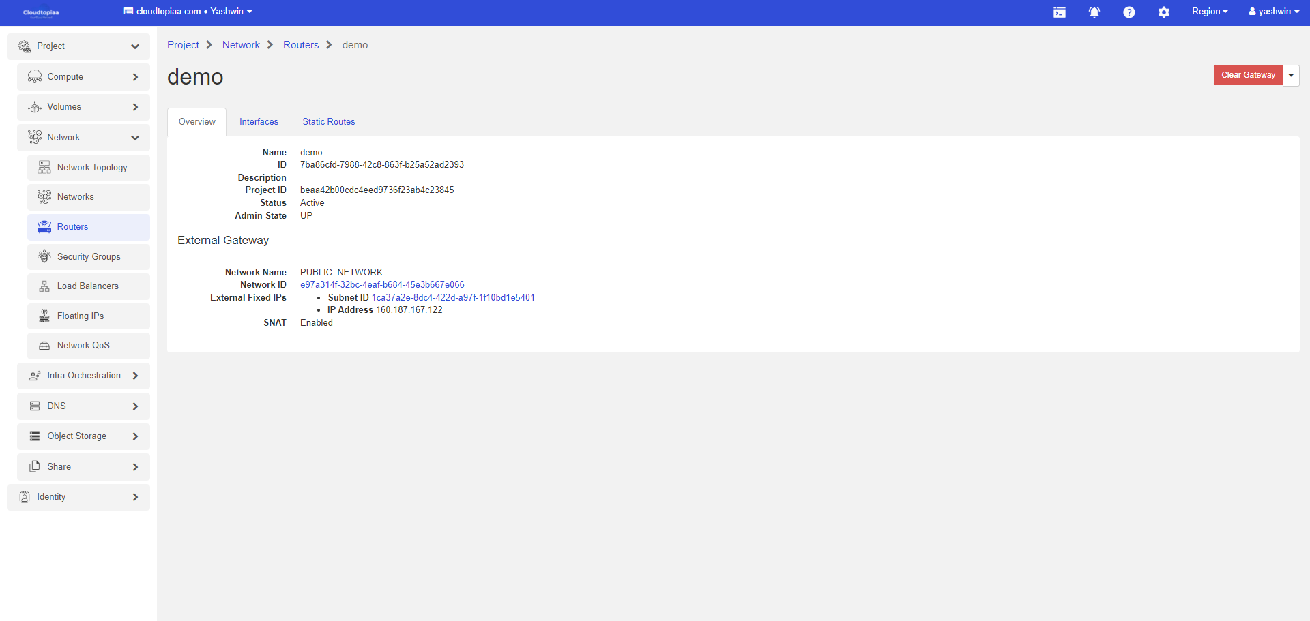Click the Cloudtopiaa logo

point(41,12)
